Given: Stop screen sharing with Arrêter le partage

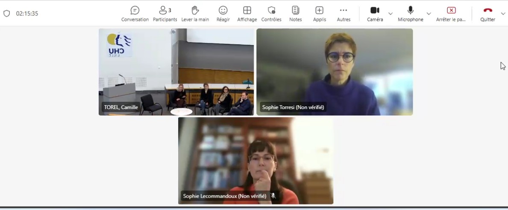Looking at the screenshot, I should (x=451, y=14).
